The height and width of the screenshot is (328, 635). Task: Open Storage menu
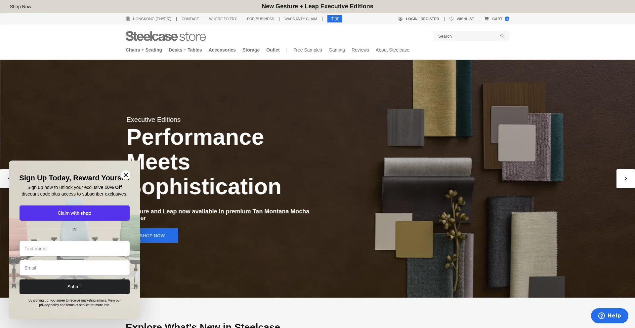[x=251, y=50]
